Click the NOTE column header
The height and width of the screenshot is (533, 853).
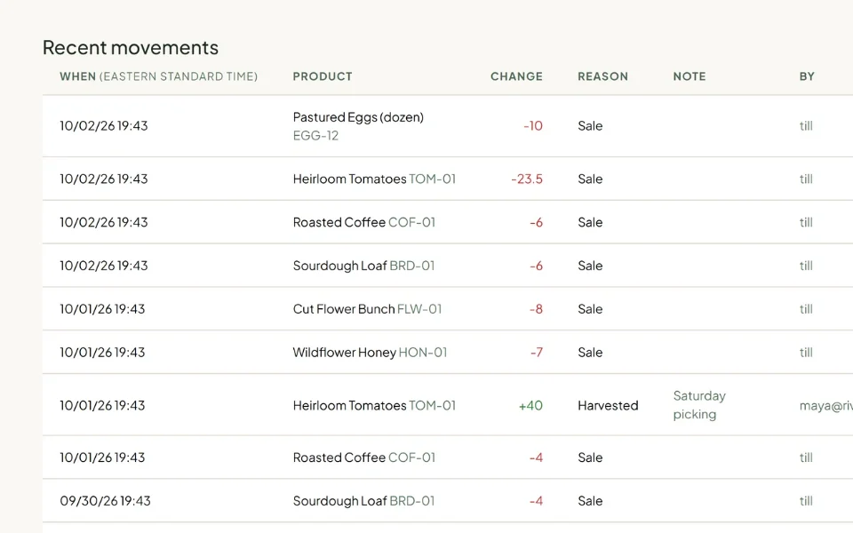point(690,76)
